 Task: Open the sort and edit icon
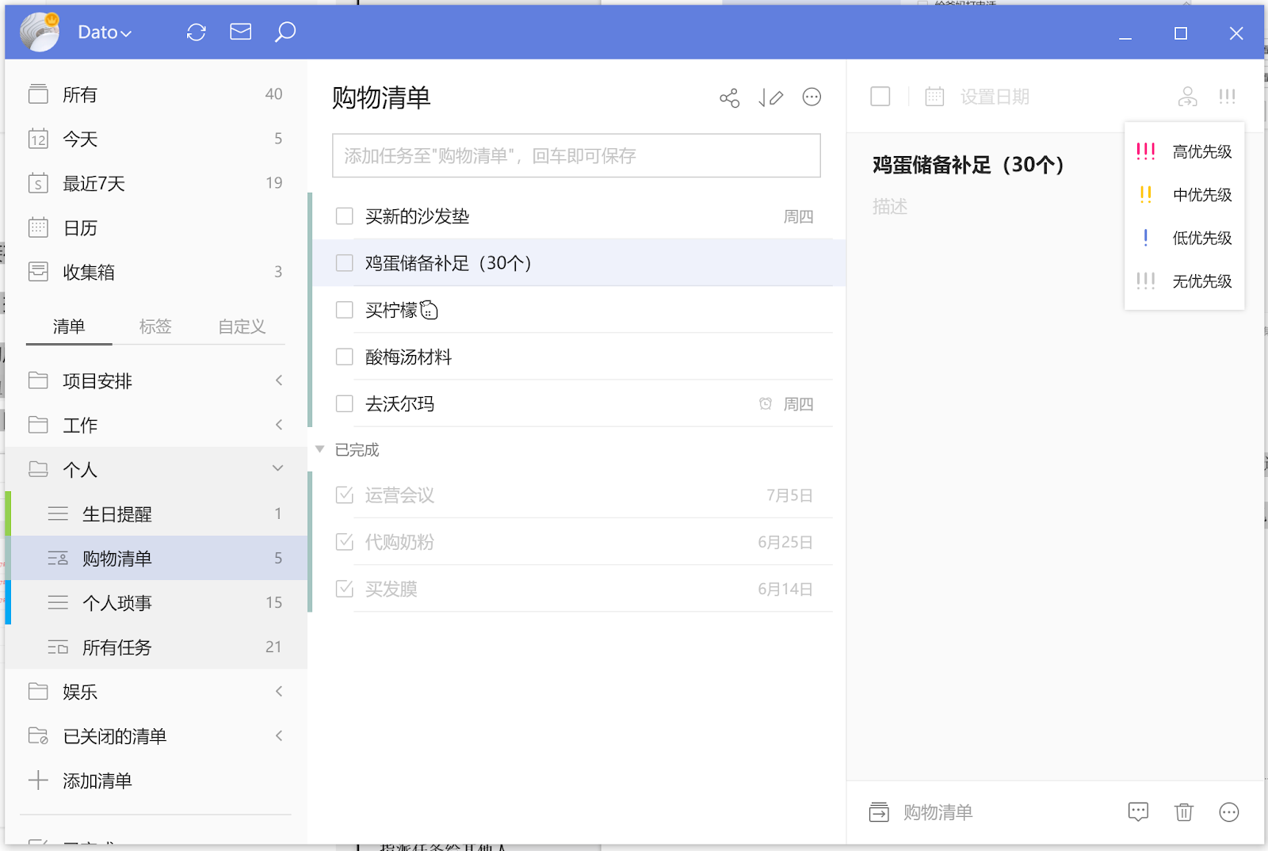770,97
